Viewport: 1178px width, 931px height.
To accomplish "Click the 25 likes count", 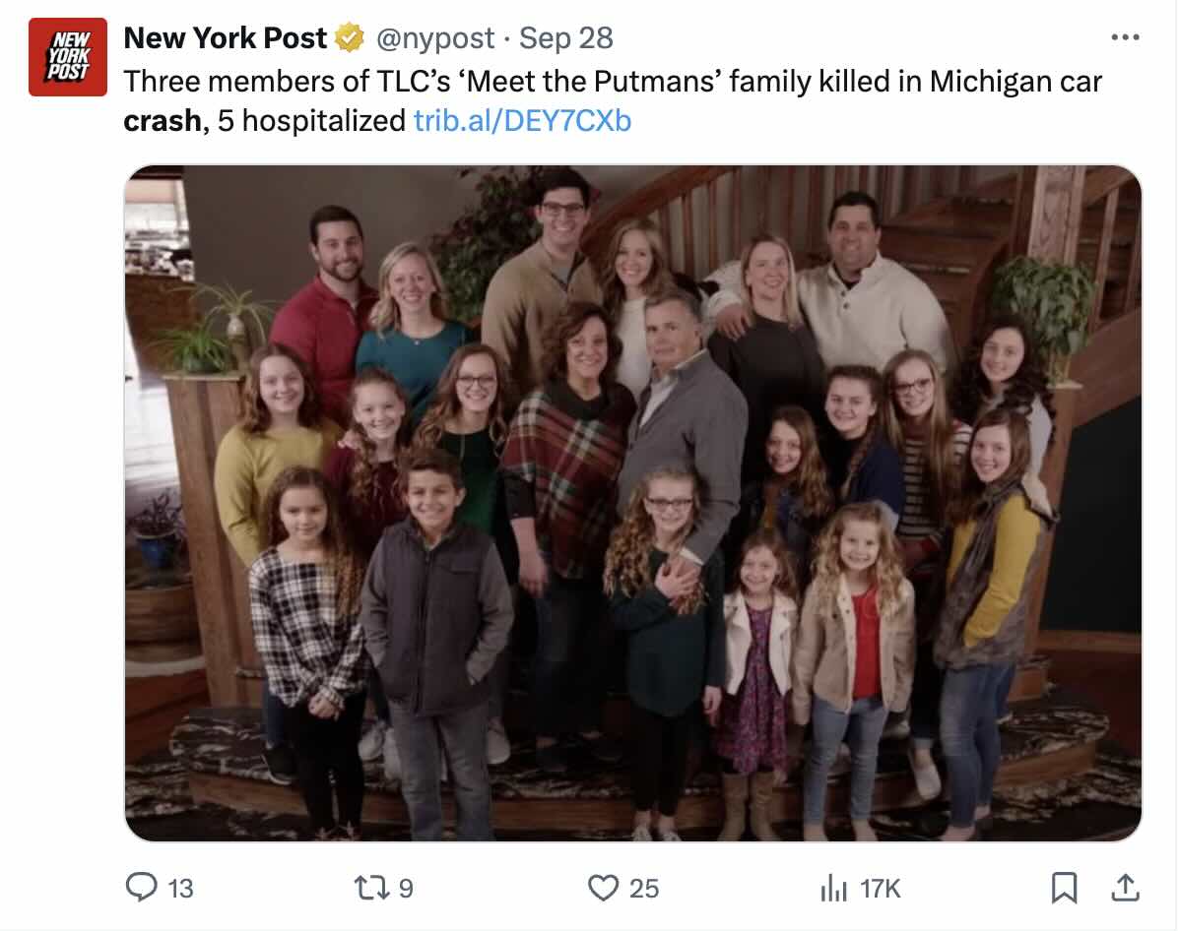I will tap(643, 889).
